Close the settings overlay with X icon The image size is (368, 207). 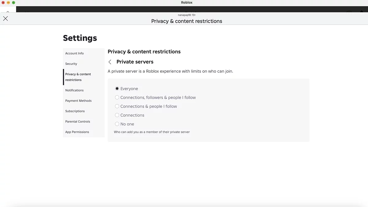(6, 18)
